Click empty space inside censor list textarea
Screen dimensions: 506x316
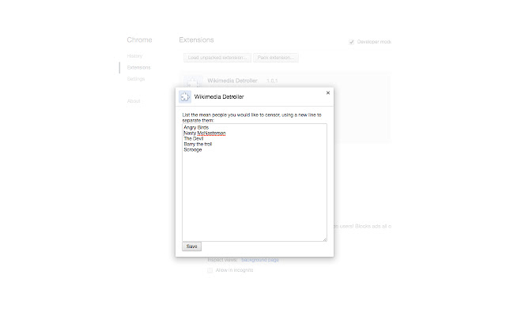255,197
